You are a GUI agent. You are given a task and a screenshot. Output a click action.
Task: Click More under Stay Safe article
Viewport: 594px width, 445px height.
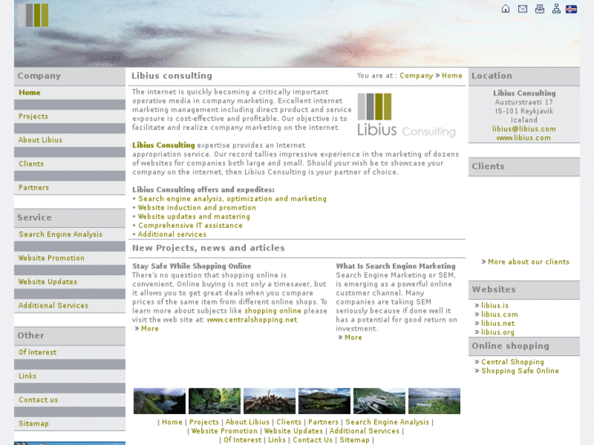(150, 329)
